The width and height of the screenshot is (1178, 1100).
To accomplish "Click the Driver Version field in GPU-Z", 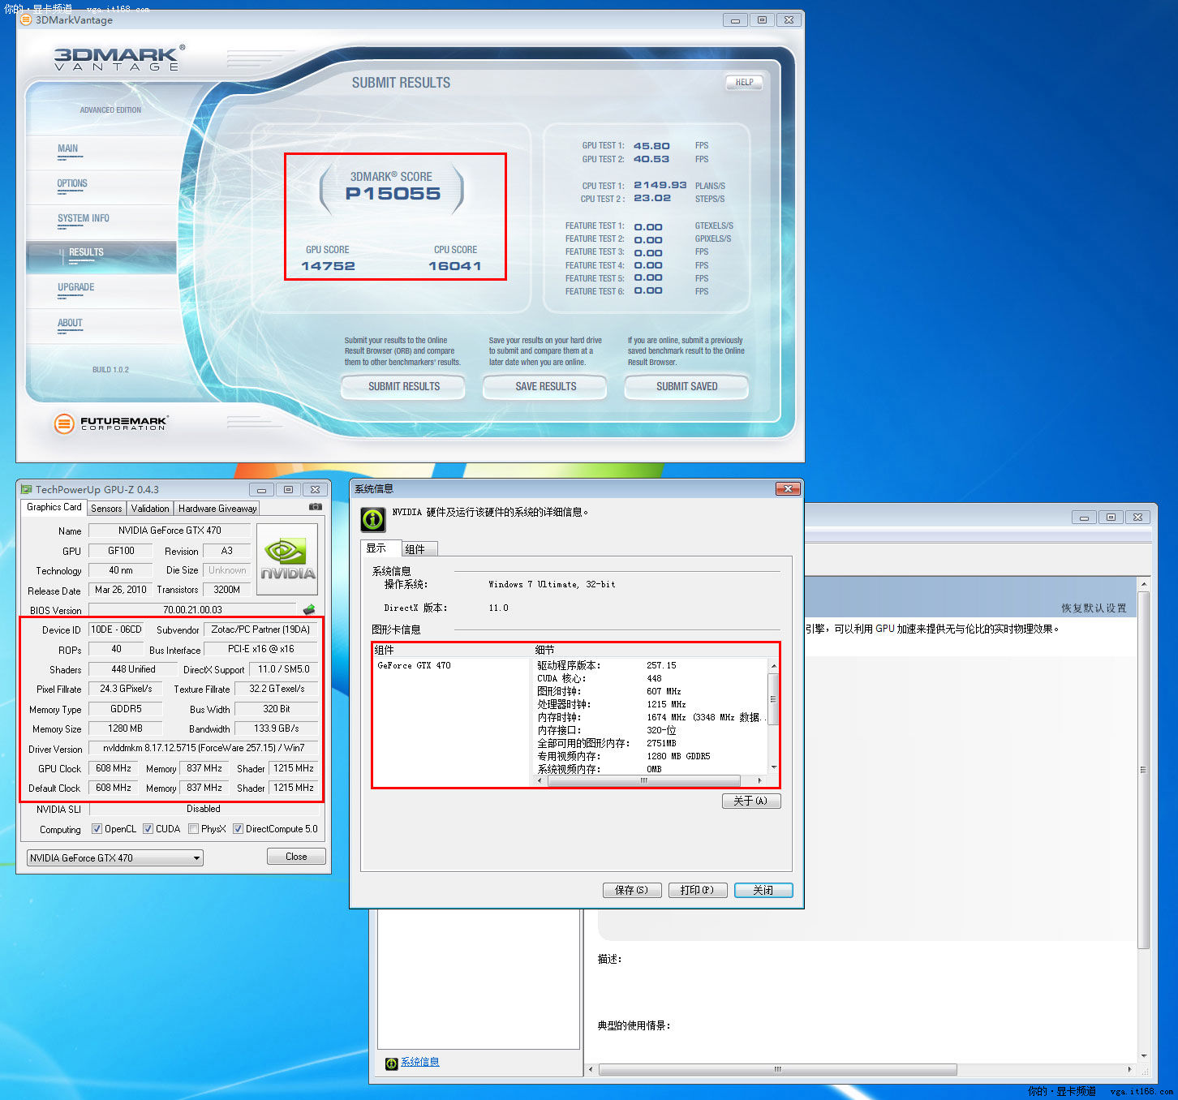I will (x=204, y=748).
